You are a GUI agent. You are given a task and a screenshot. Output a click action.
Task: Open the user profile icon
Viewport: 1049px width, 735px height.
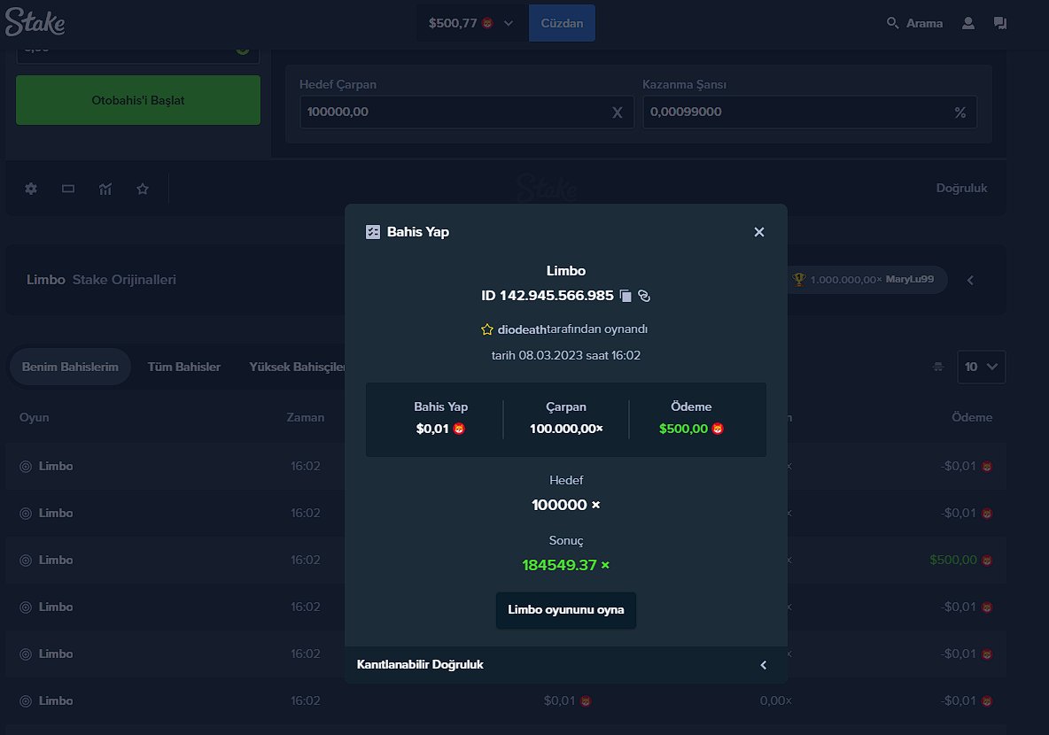(968, 23)
